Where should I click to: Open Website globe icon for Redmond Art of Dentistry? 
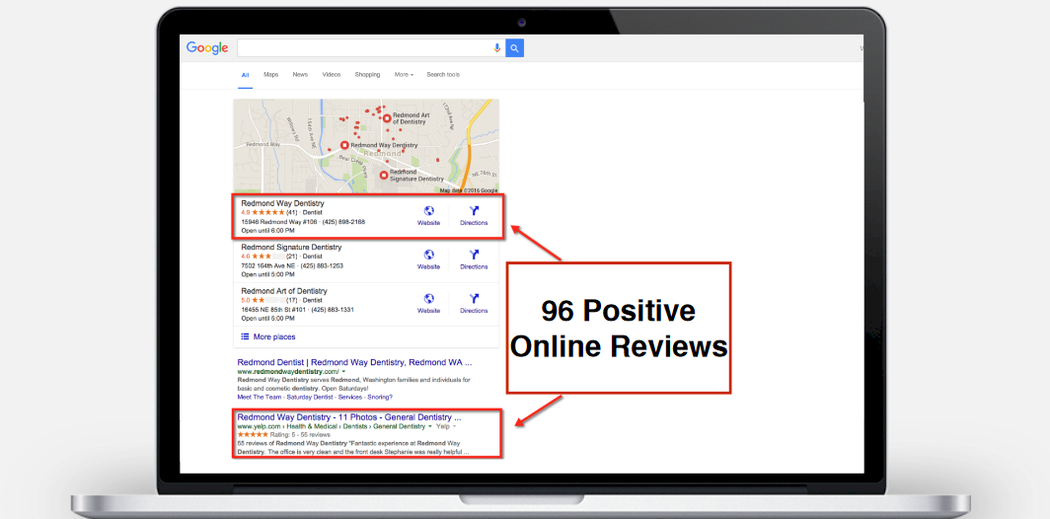[x=428, y=299]
